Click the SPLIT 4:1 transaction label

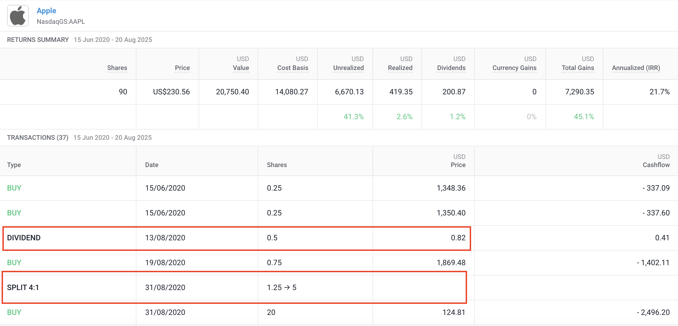pyautogui.click(x=23, y=287)
